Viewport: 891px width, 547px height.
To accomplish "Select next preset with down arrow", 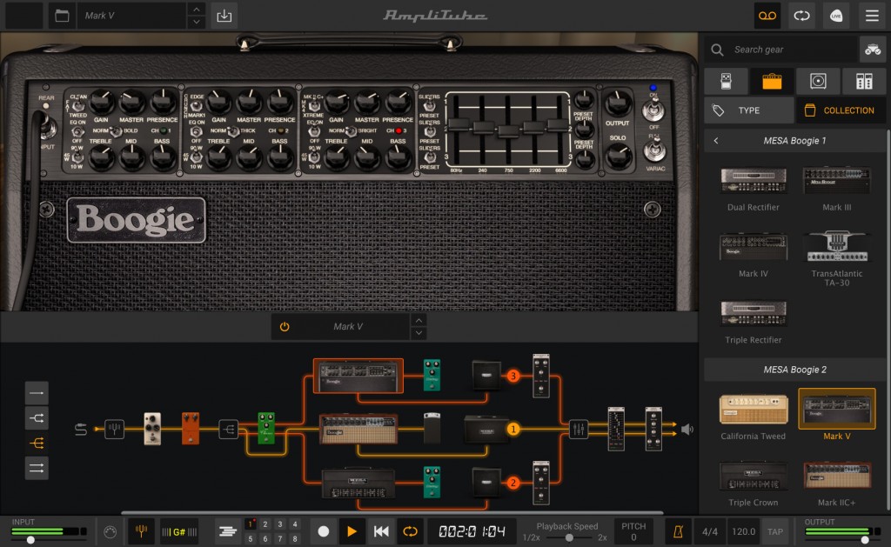I will point(196,22).
